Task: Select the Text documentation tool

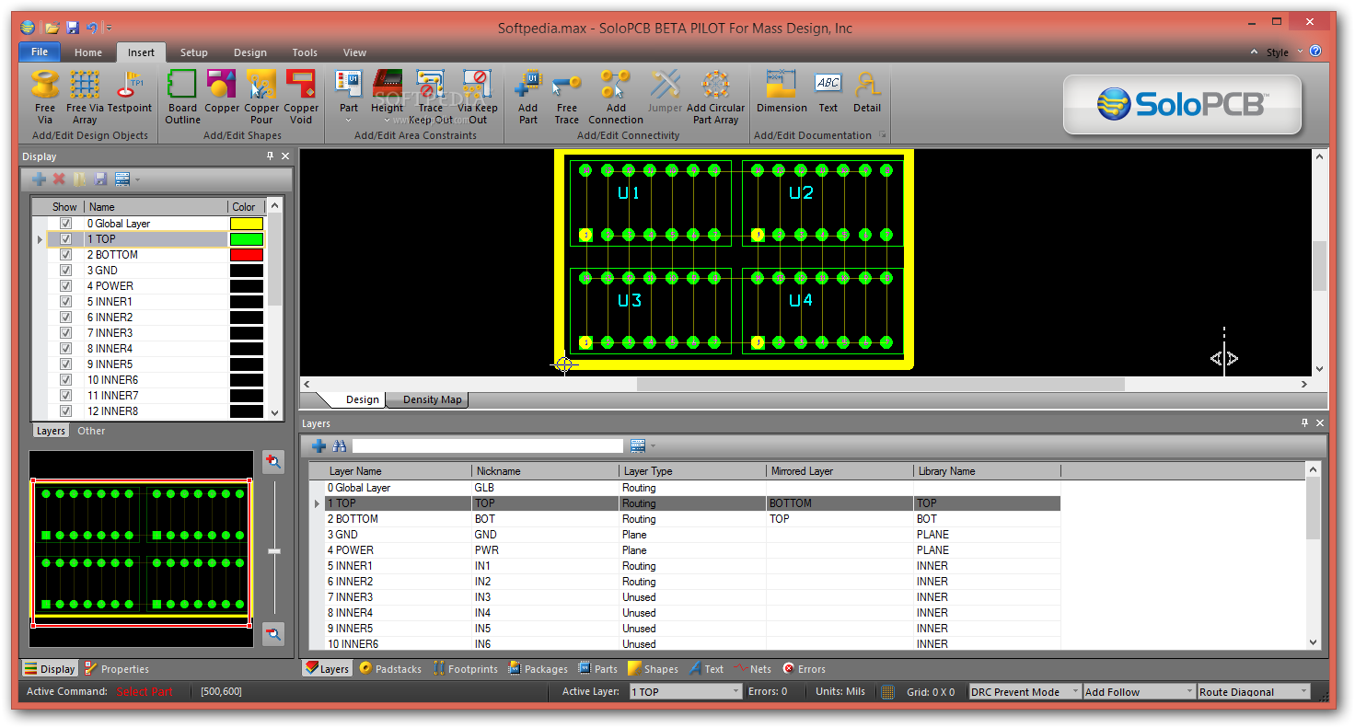Action: click(x=828, y=90)
